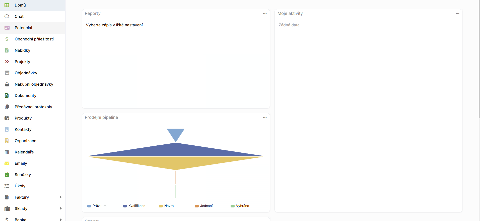Expand the Banka submenu
Image resolution: width=480 pixels, height=221 pixels.
[x=61, y=219]
